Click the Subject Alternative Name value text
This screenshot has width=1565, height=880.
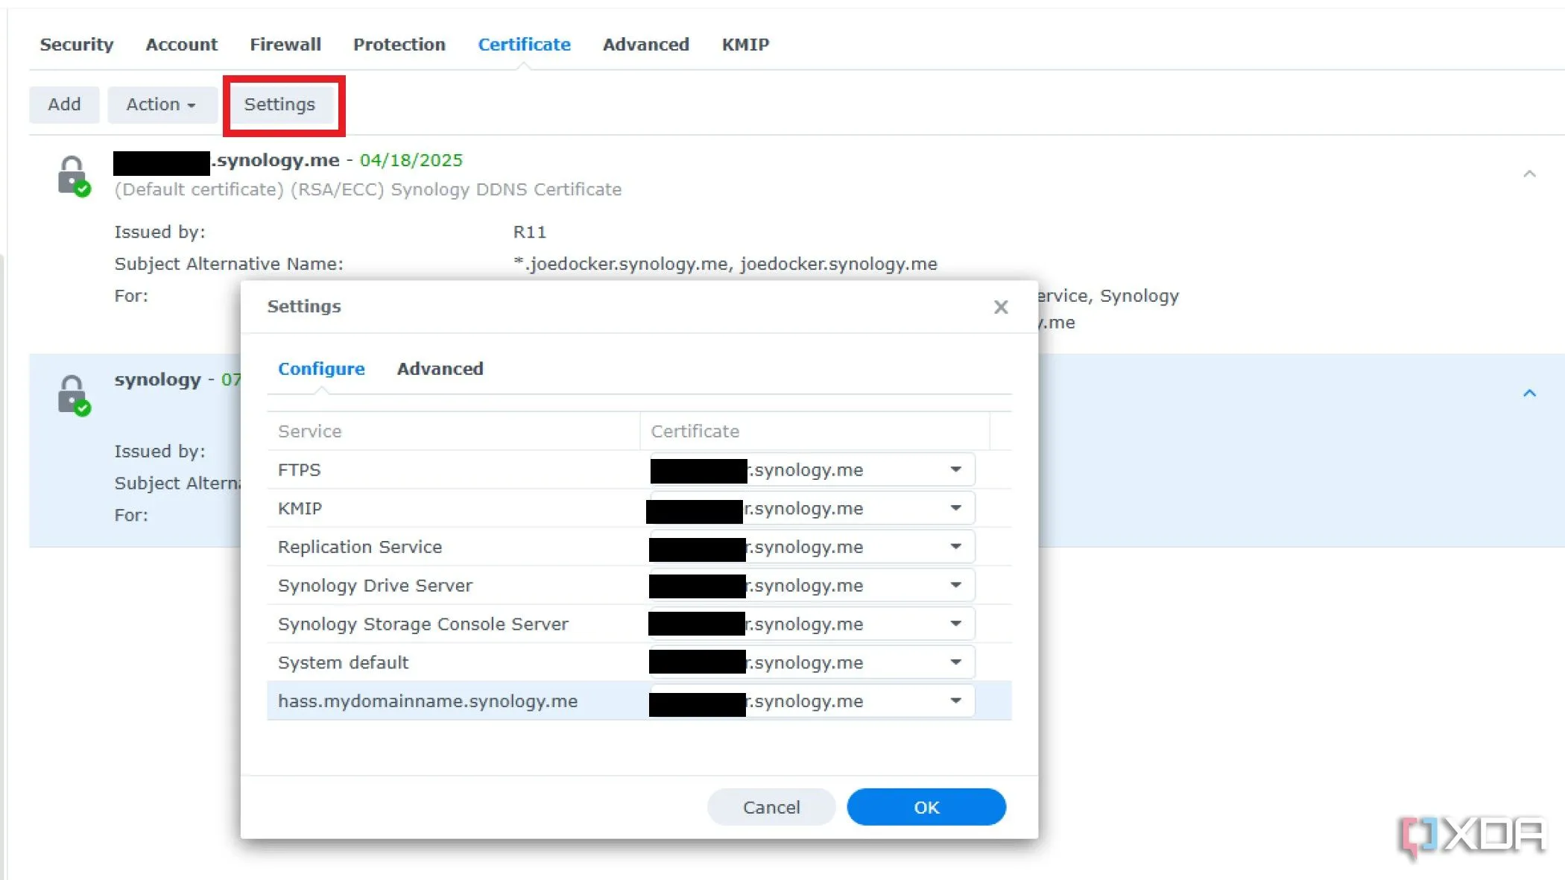point(725,264)
